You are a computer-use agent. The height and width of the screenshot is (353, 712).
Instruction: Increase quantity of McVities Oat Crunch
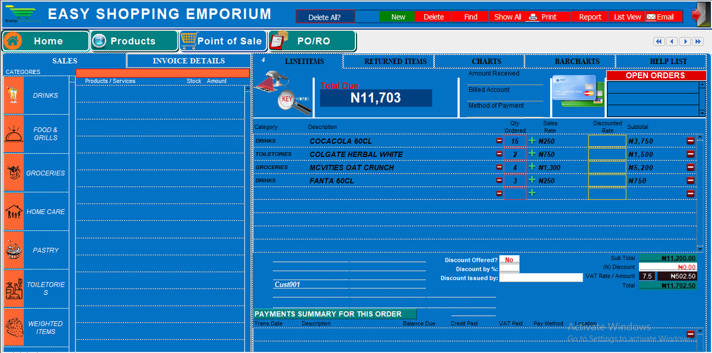[532, 167]
